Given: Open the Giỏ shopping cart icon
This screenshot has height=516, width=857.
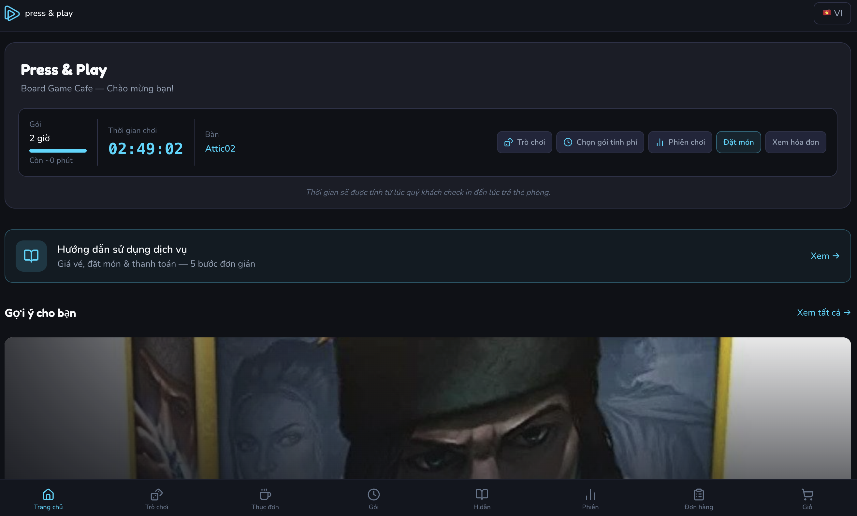Looking at the screenshot, I should click(x=807, y=494).
